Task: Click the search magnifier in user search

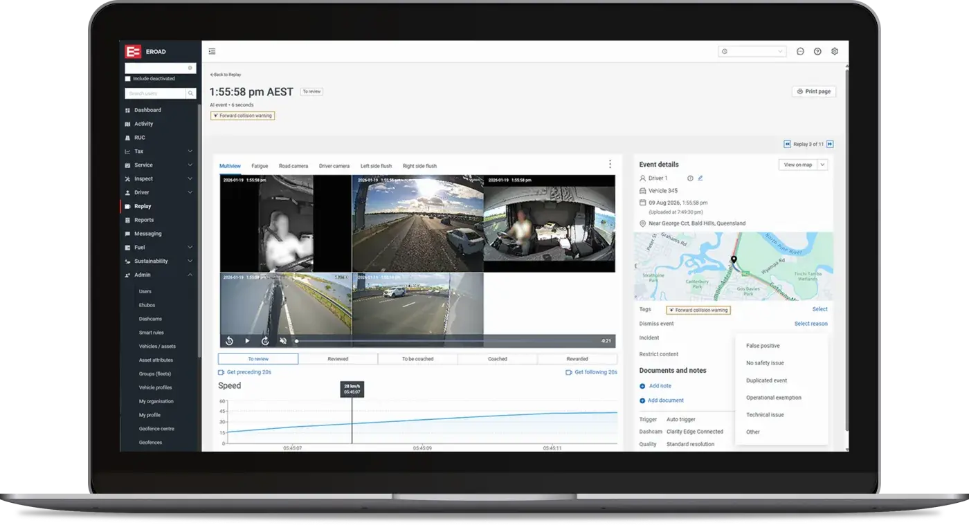Action: tap(190, 93)
